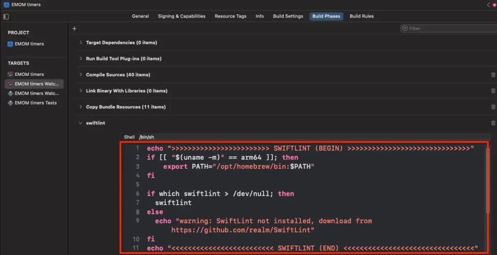This screenshot has height=255, width=497.
Task: Collapse the swiftlint build phase
Action: 81,123
